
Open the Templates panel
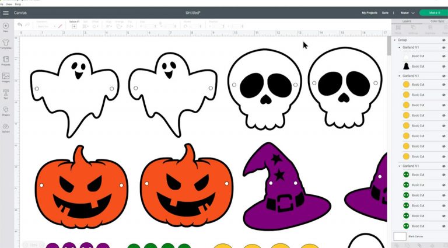click(x=5, y=44)
